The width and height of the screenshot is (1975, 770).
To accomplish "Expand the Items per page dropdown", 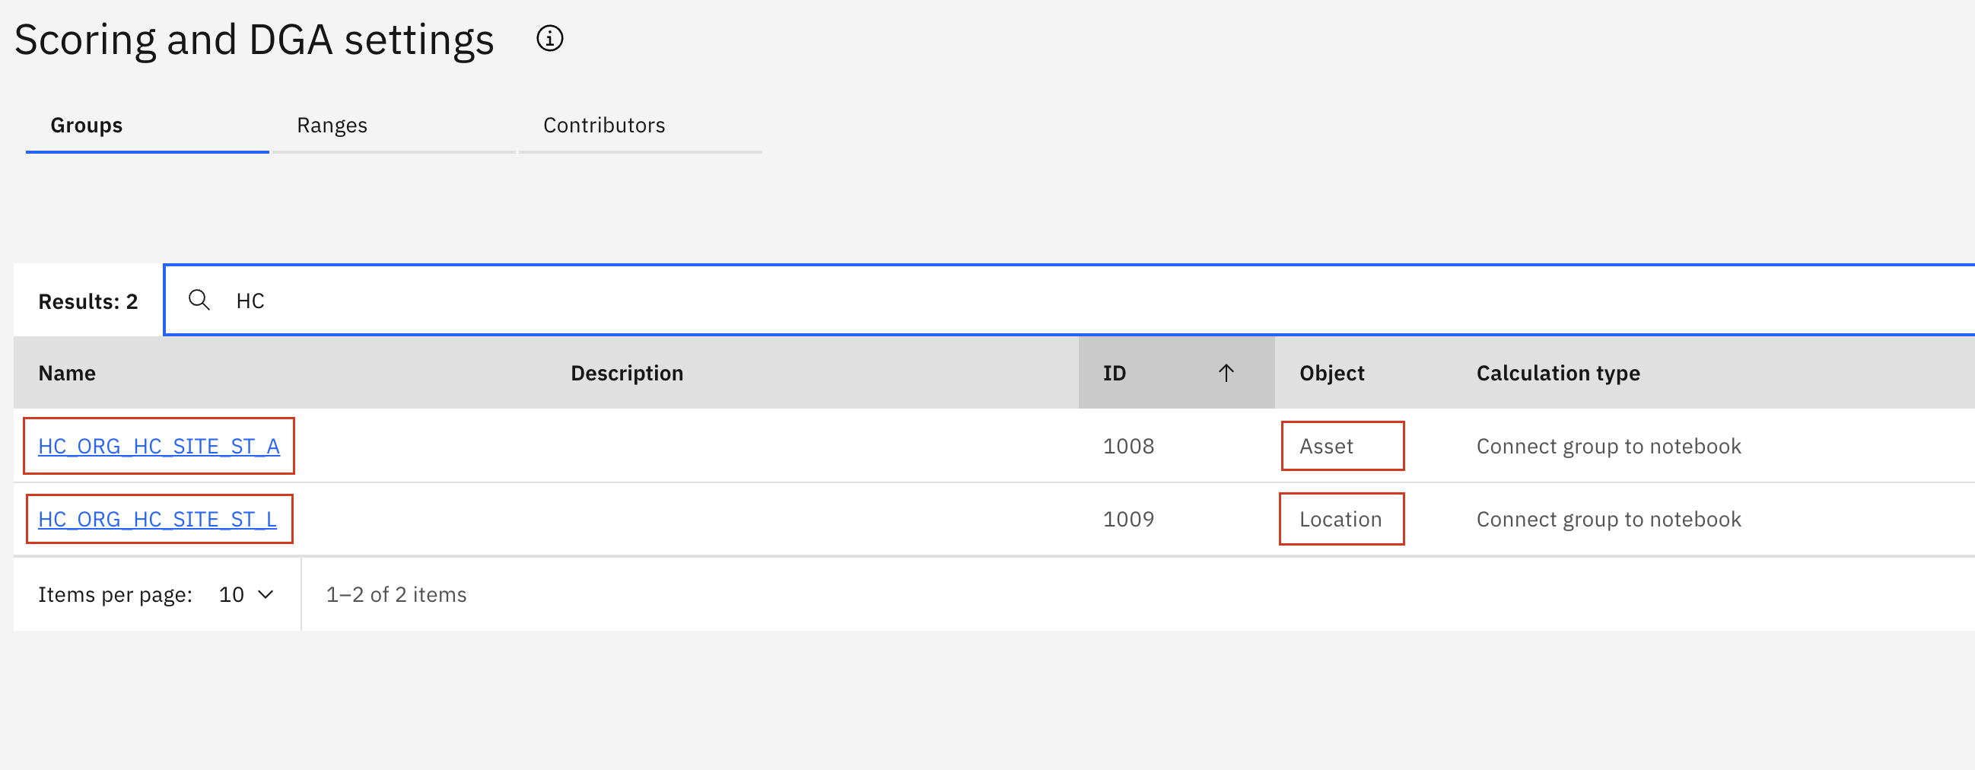I will pos(246,594).
